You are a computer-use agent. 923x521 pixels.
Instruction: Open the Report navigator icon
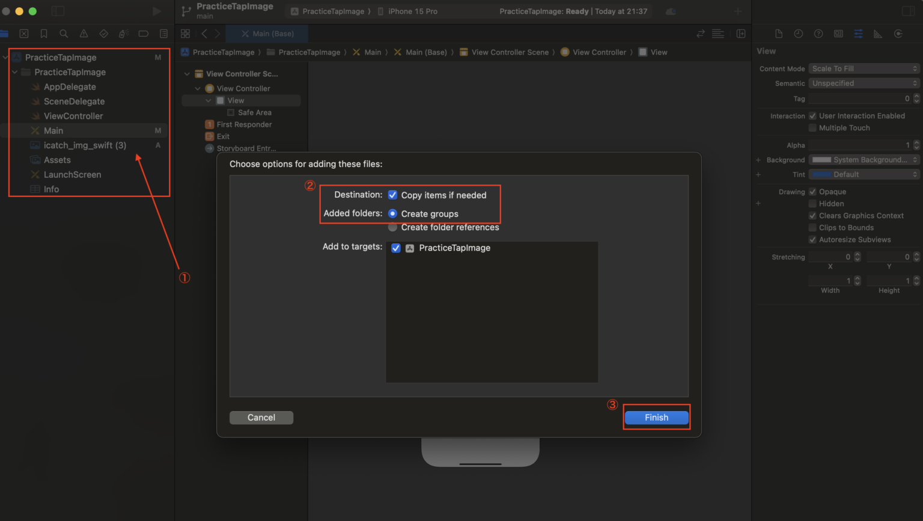[x=163, y=34]
